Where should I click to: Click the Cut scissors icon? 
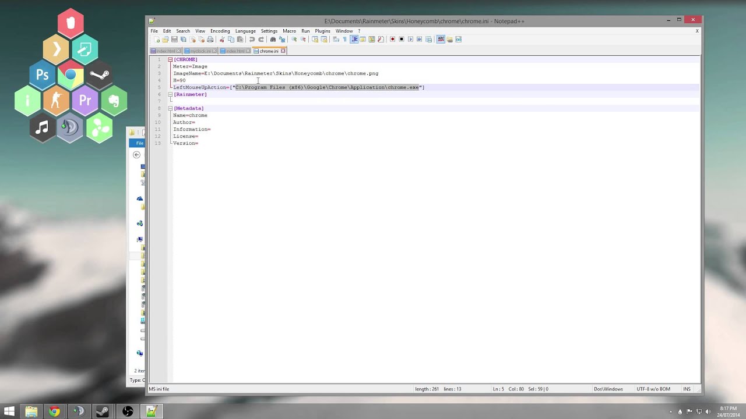point(222,40)
